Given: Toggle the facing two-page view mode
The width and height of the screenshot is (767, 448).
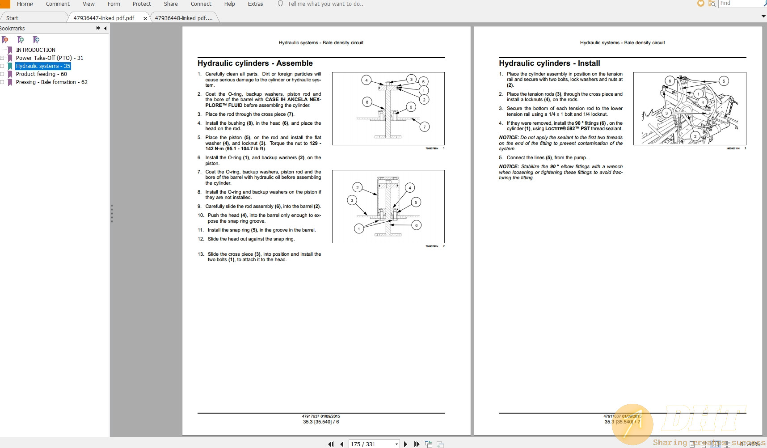Looking at the screenshot, I should click(x=716, y=444).
